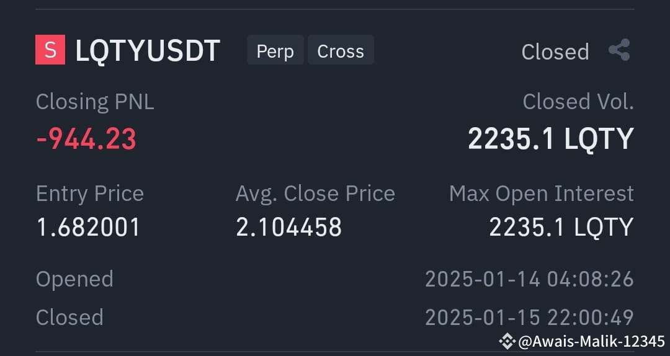Viewport: 670px width, 356px height.
Task: Tap the red S short-position badge
Action: [x=50, y=50]
